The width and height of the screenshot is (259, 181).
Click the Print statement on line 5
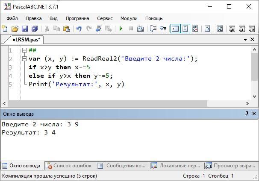[77, 85]
